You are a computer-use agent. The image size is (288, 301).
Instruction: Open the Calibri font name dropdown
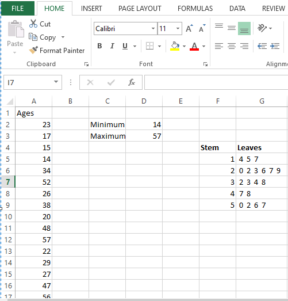coord(153,28)
